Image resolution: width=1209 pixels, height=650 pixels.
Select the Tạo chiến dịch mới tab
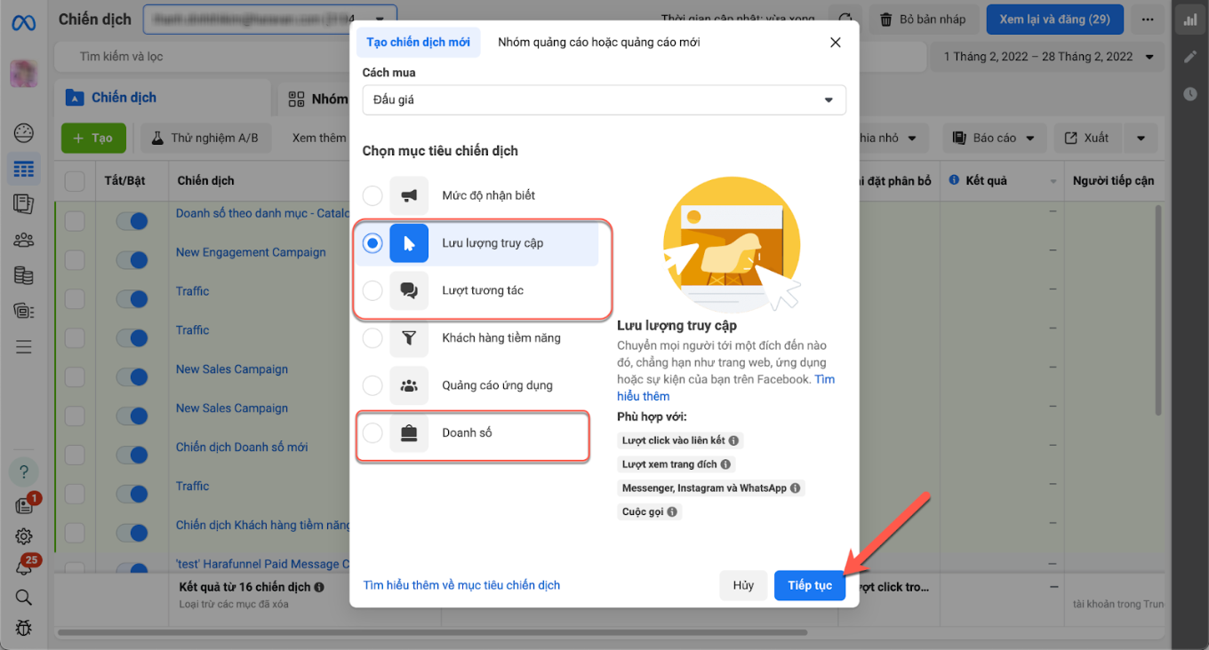coord(418,43)
